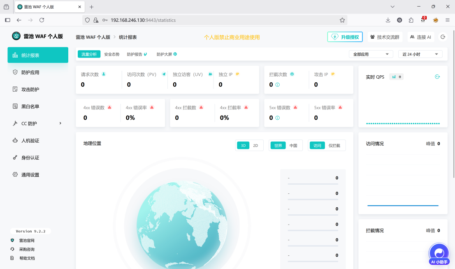Click info icon next to 5xx 错误数 value
455x269 pixels.
coord(277,118)
